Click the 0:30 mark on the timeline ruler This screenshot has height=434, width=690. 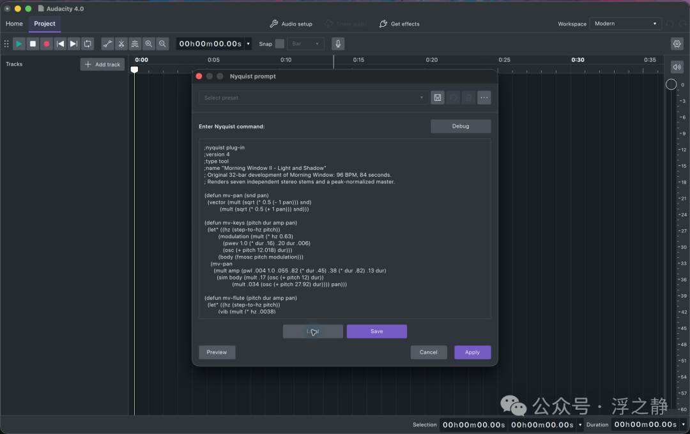(578, 60)
